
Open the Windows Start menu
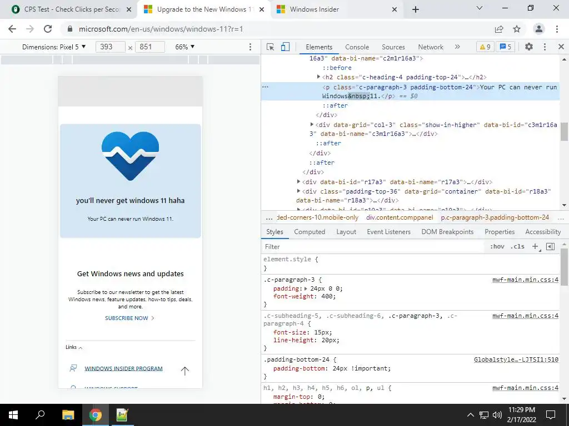click(13, 415)
